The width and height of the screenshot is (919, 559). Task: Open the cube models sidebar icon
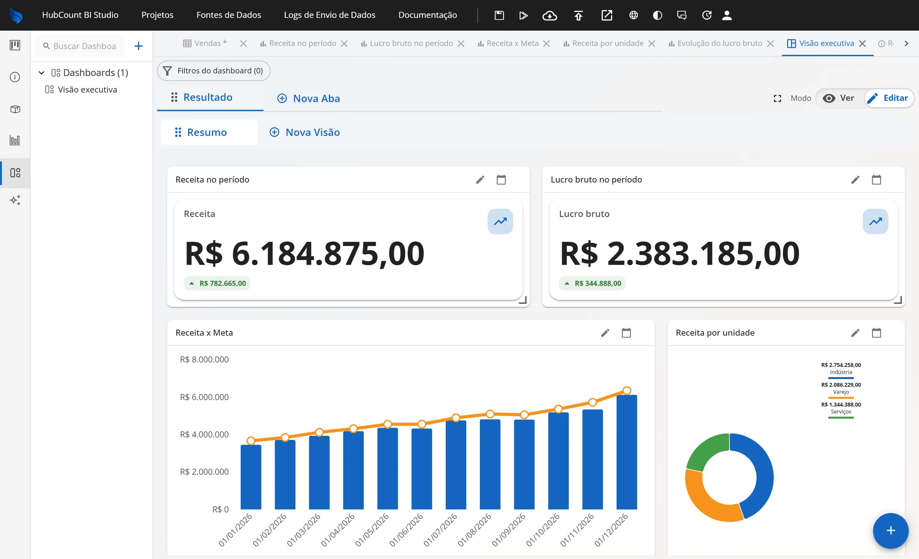point(15,109)
